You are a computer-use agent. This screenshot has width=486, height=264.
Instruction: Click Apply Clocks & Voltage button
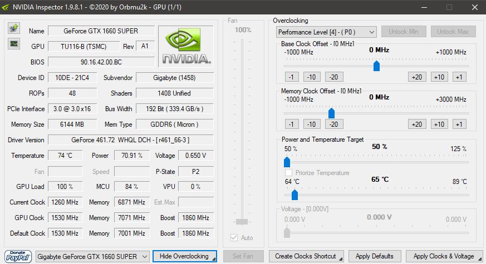[444, 256]
